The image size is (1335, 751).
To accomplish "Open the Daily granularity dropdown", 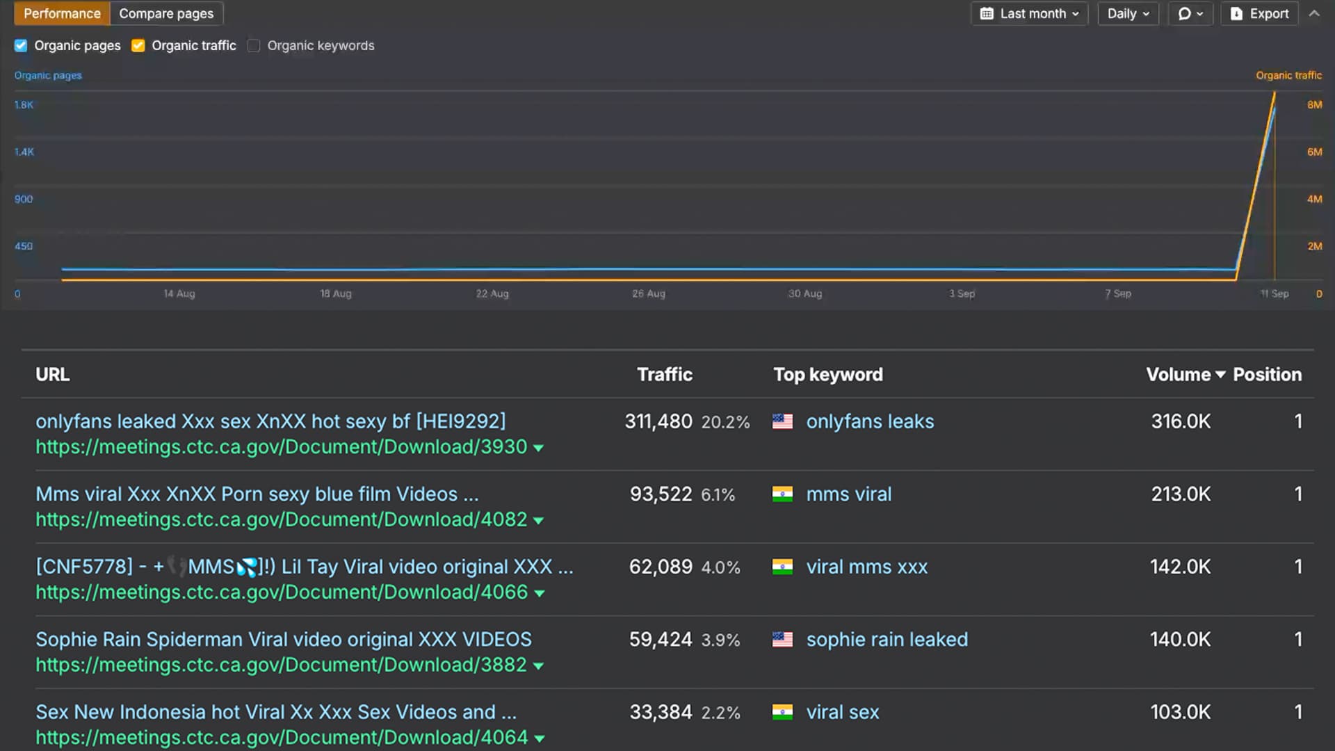I will pyautogui.click(x=1127, y=13).
